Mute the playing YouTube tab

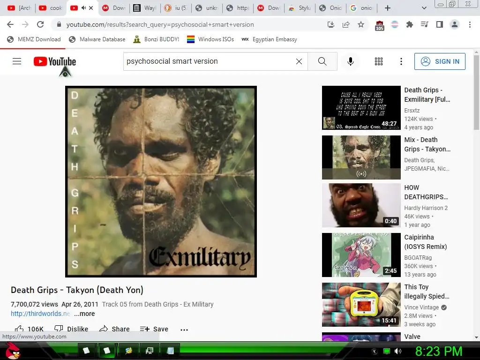pos(83,8)
